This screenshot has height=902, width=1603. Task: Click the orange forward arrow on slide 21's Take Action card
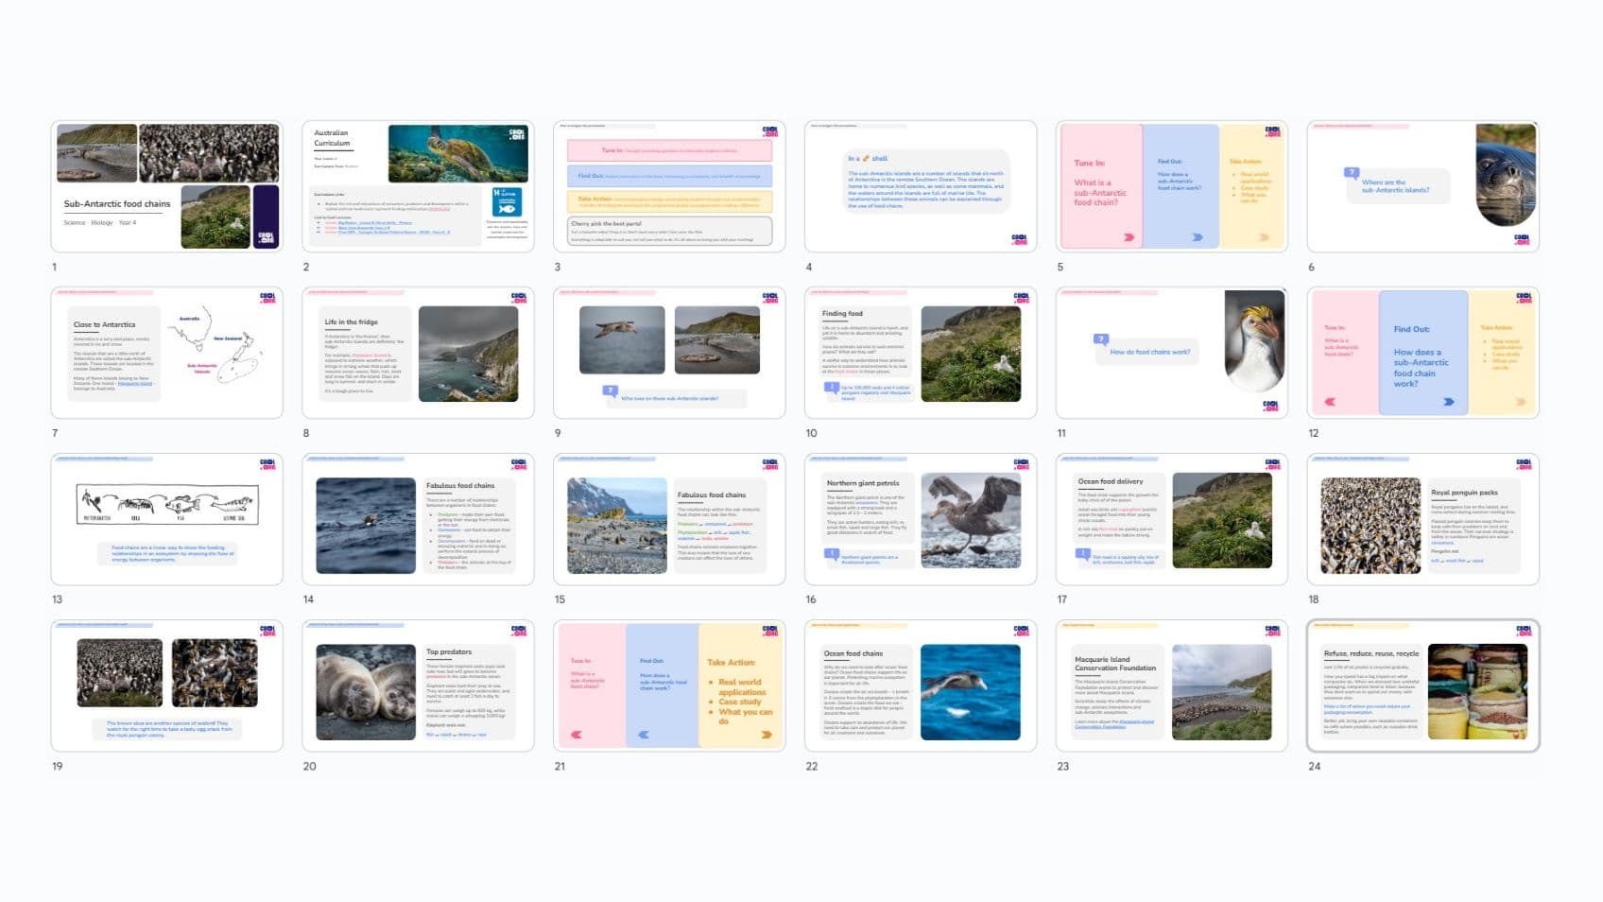[765, 735]
